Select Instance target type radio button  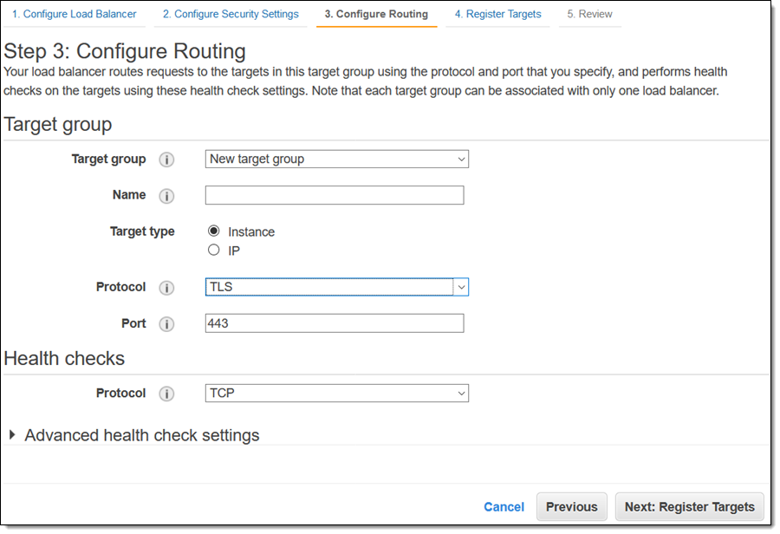(214, 231)
